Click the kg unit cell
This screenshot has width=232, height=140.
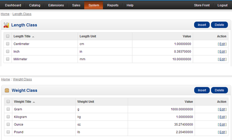click(102, 117)
